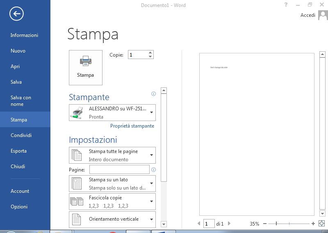Click the Stampa printer button
Viewport: 328px width, 233px height.
[x=86, y=68]
